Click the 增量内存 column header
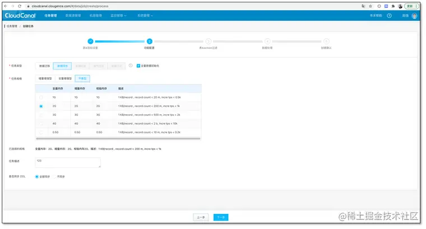 (80, 88)
